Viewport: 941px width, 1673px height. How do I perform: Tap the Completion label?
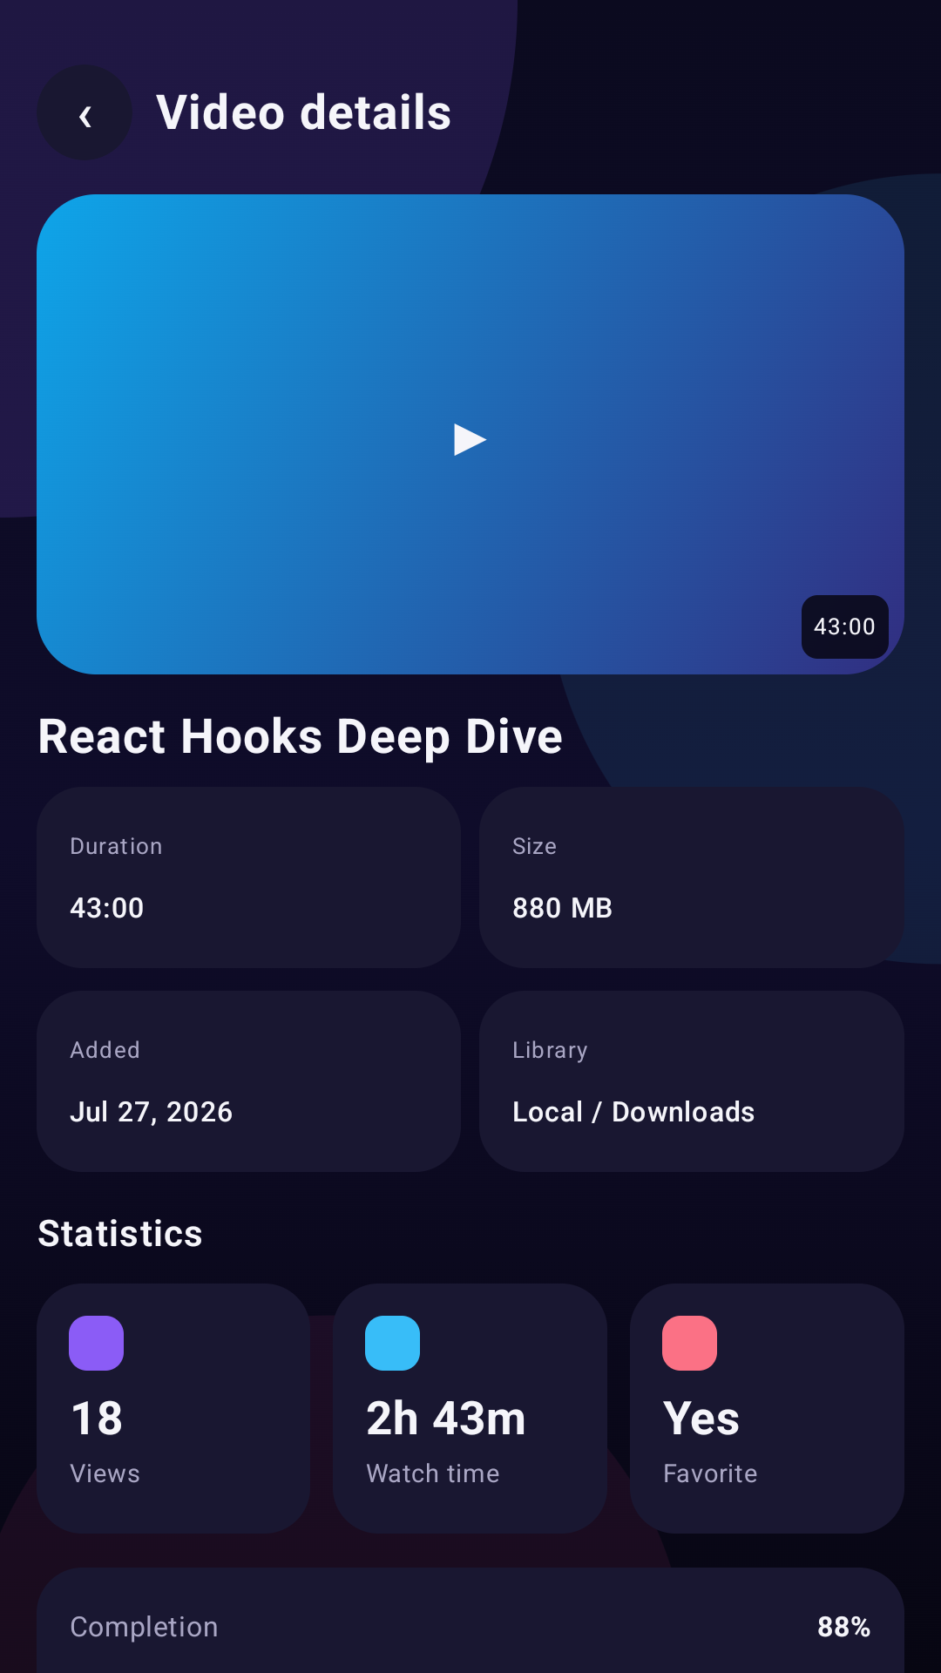[x=144, y=1627]
